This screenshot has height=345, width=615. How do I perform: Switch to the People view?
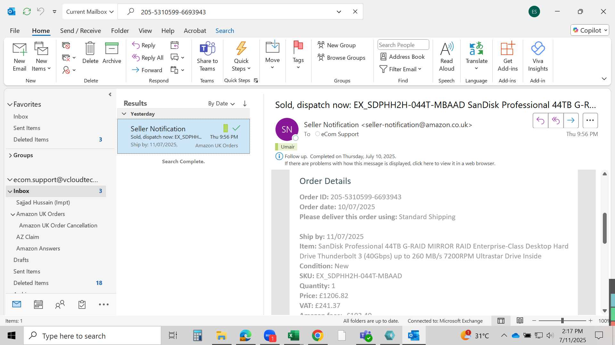pos(60,304)
